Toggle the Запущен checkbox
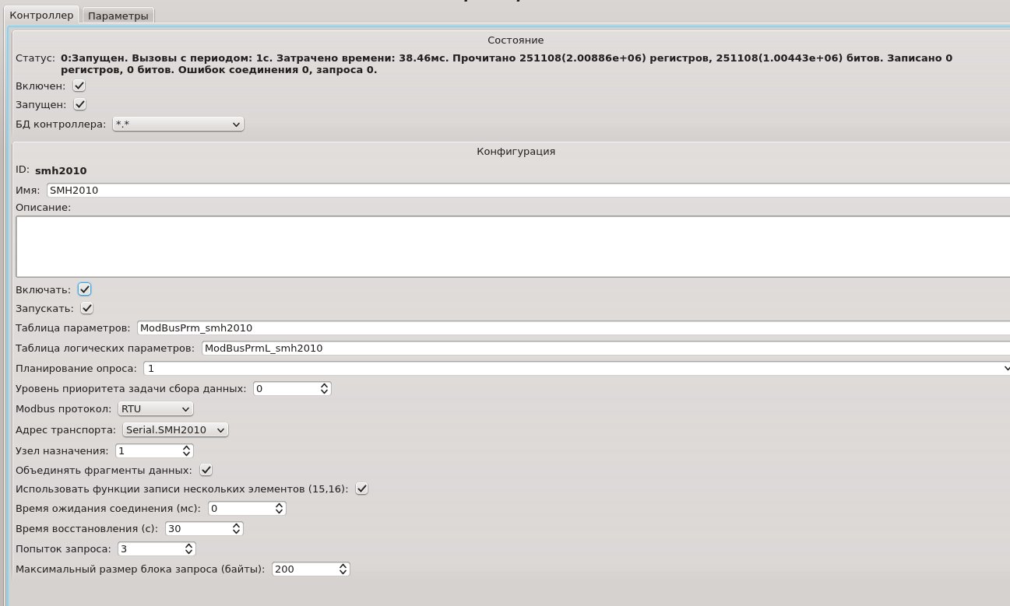Screen dimensions: 1010x606 click(x=79, y=104)
